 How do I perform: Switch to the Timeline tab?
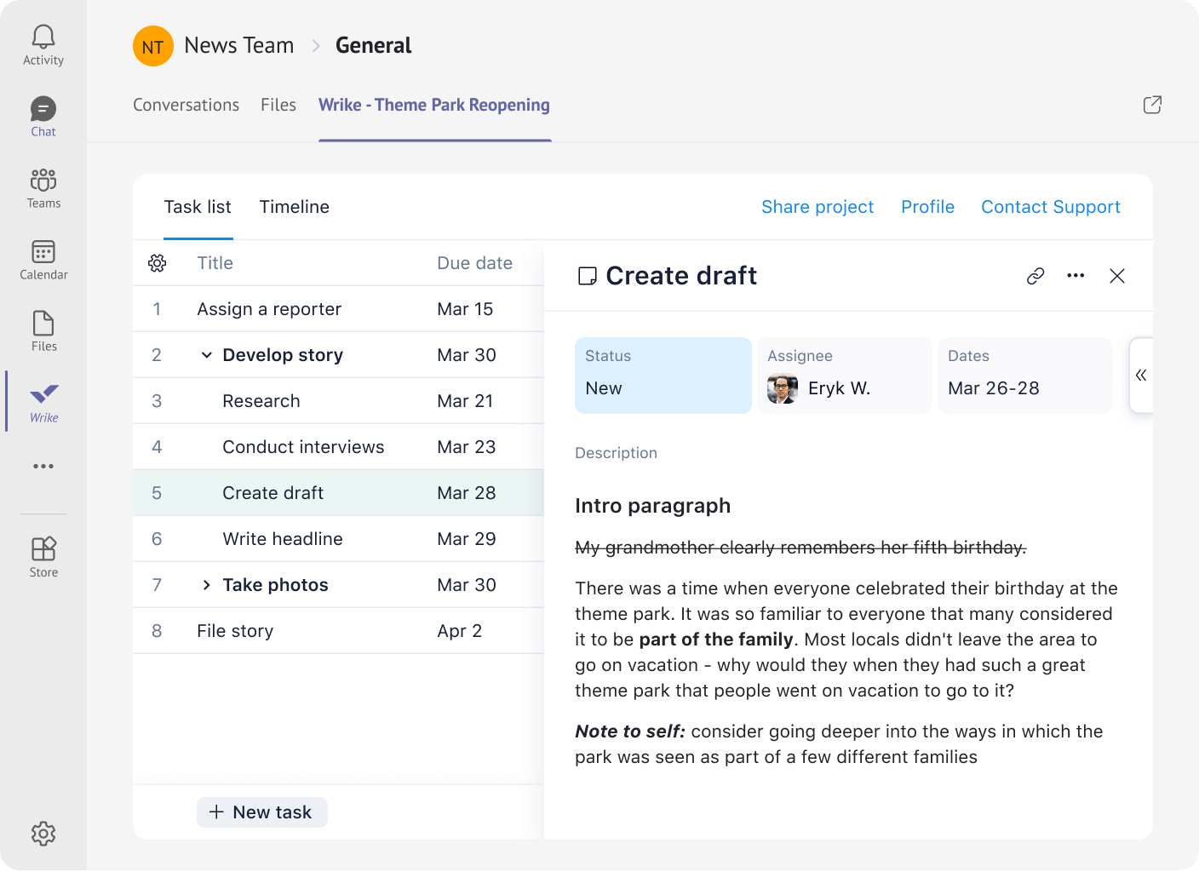click(294, 207)
